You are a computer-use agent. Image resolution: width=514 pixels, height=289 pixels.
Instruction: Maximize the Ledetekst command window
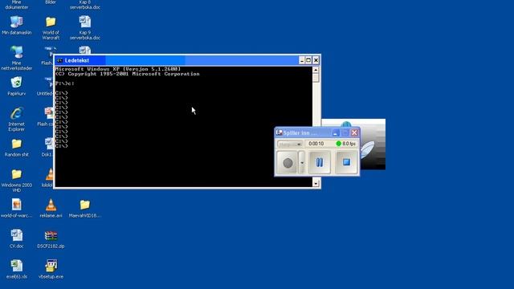308,60
